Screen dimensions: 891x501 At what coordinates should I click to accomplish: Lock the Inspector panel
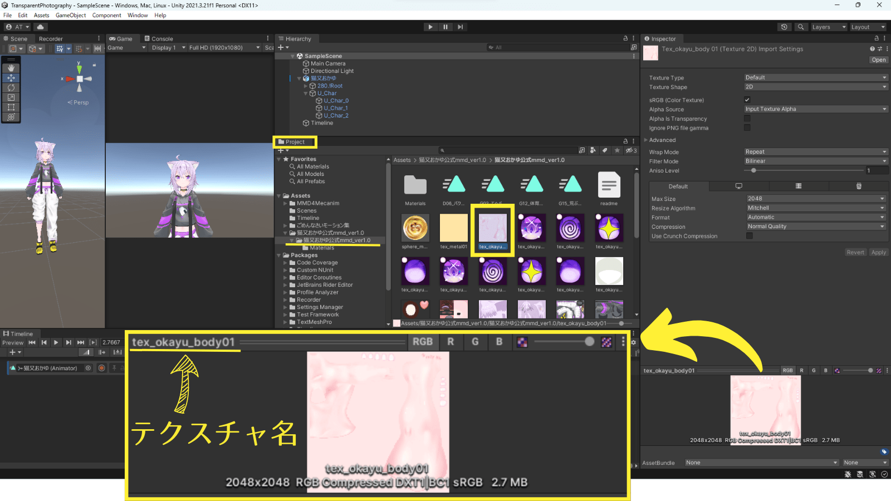point(877,38)
